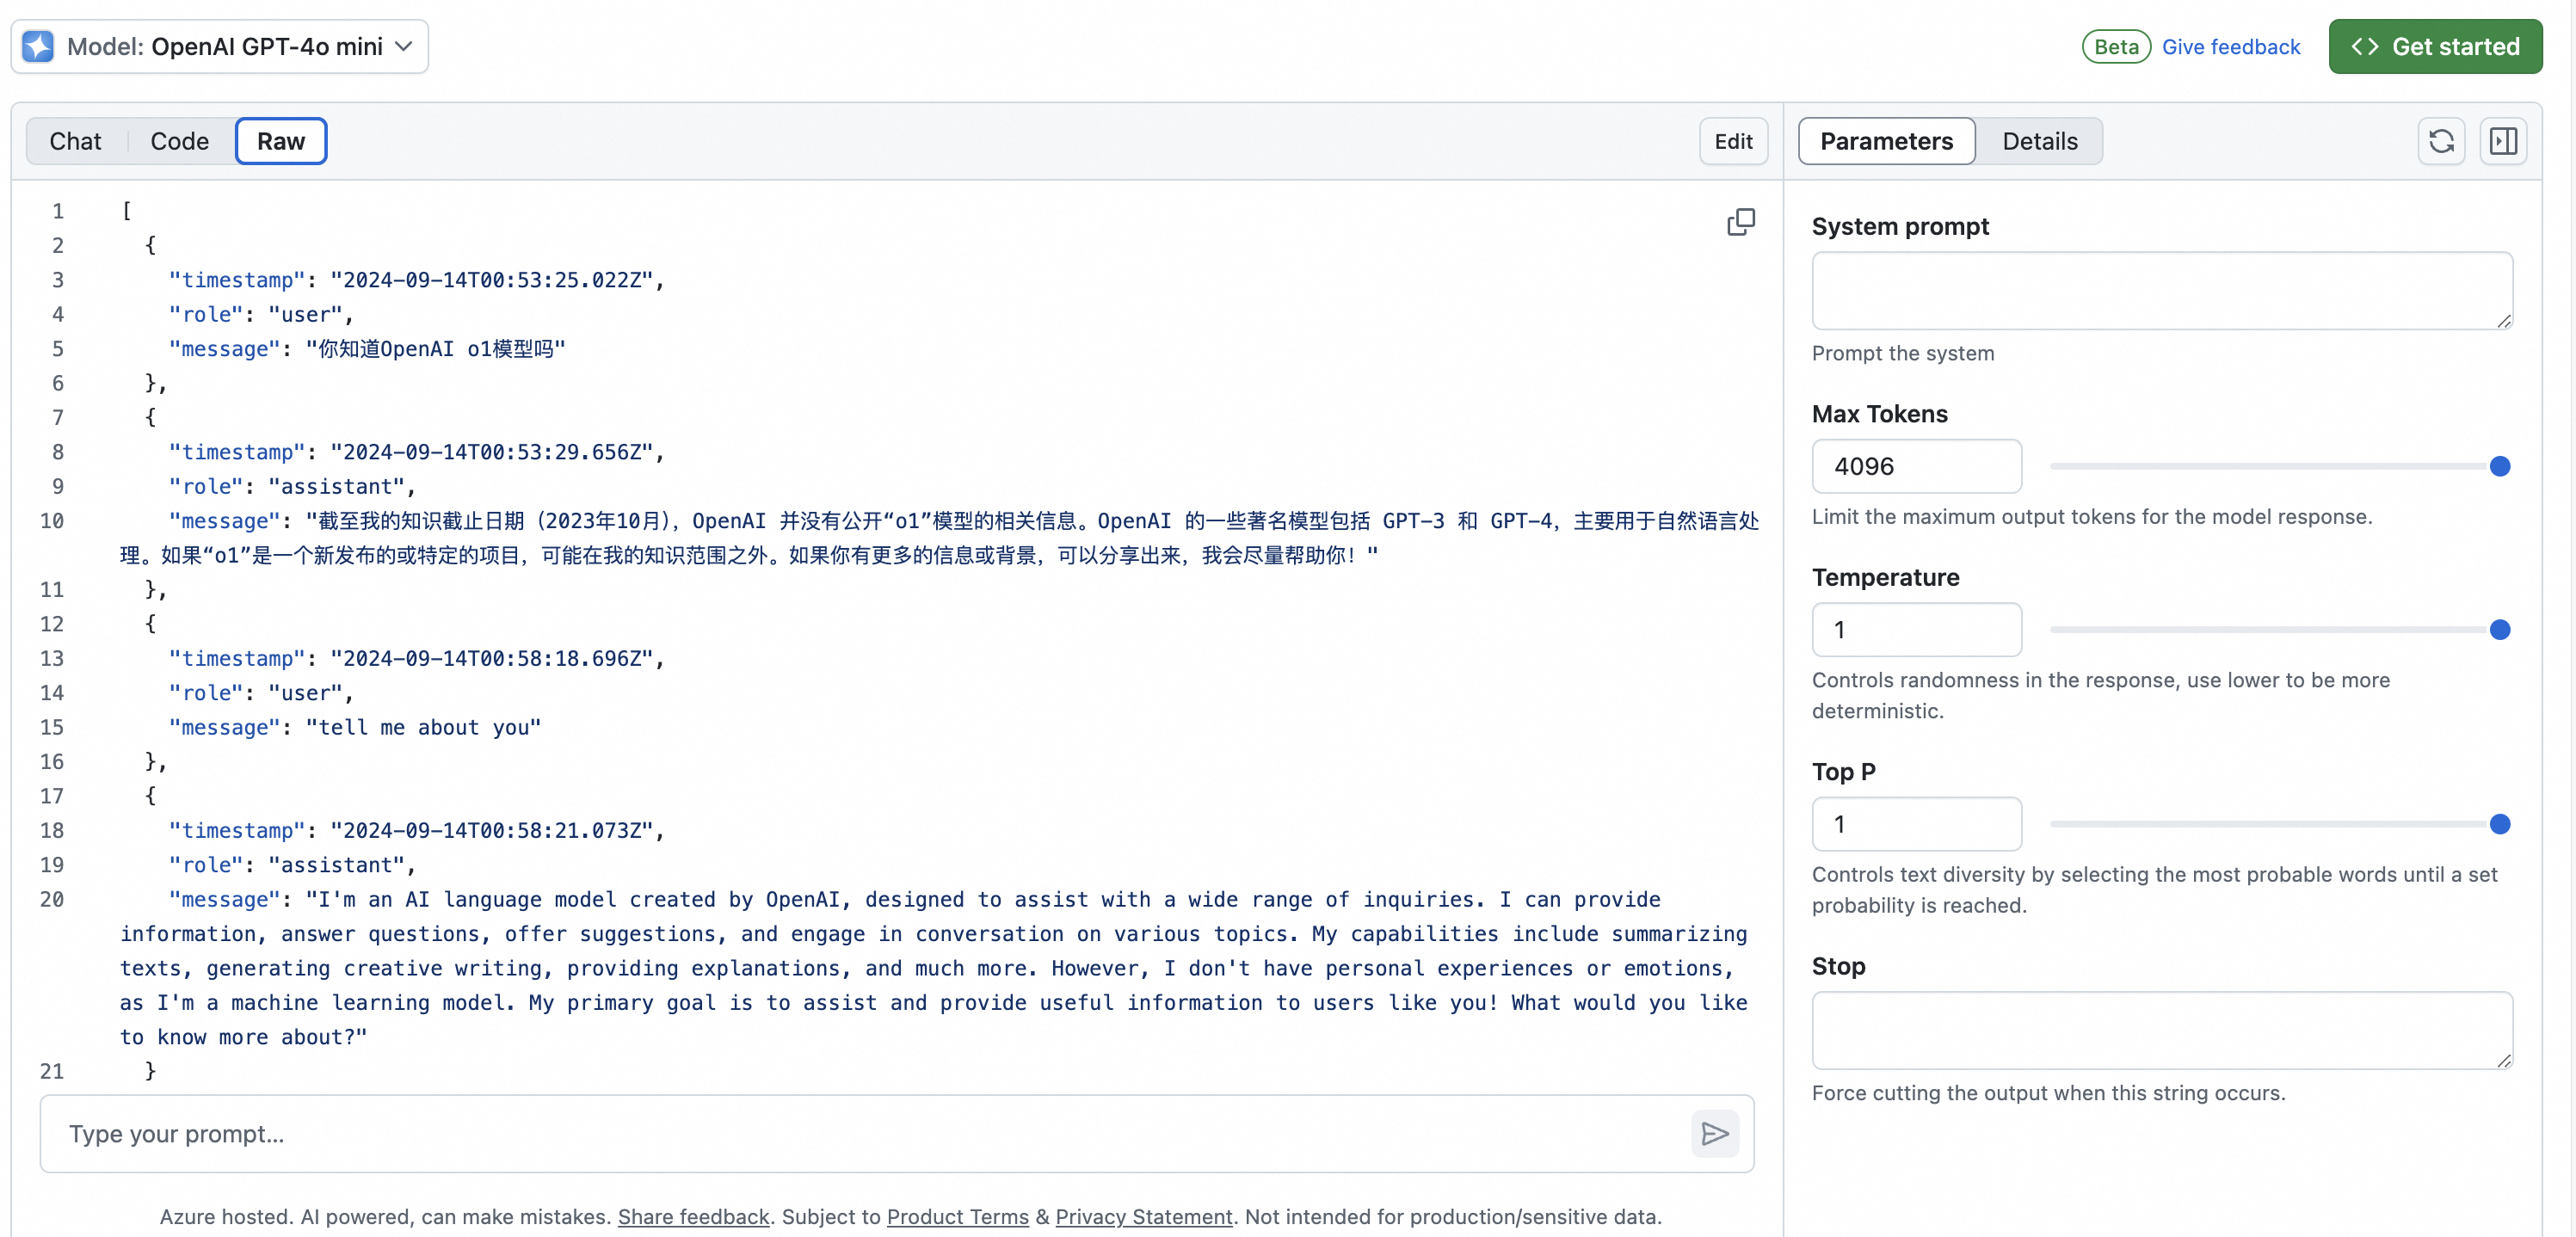
Task: Select the Raw view tab
Action: point(280,141)
